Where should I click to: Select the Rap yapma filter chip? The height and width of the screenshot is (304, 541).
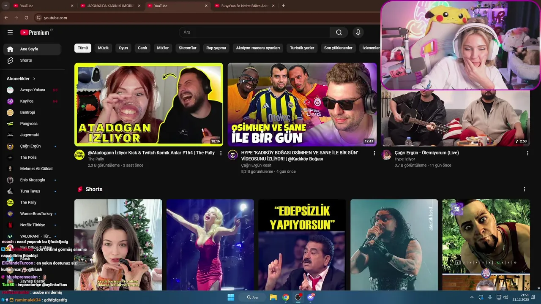(216, 48)
